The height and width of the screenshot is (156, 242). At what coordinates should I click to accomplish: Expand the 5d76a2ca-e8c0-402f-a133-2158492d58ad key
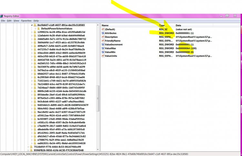click(x=32, y=70)
